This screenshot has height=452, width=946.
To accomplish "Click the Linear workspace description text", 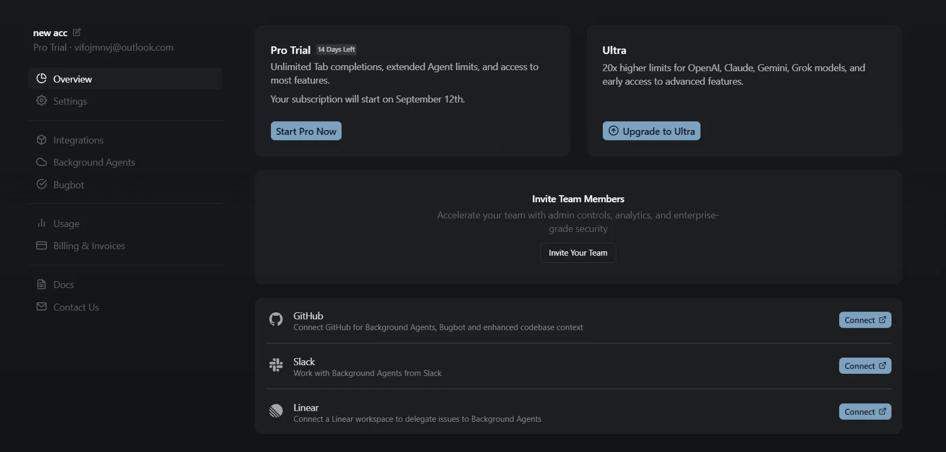I will click(x=417, y=419).
